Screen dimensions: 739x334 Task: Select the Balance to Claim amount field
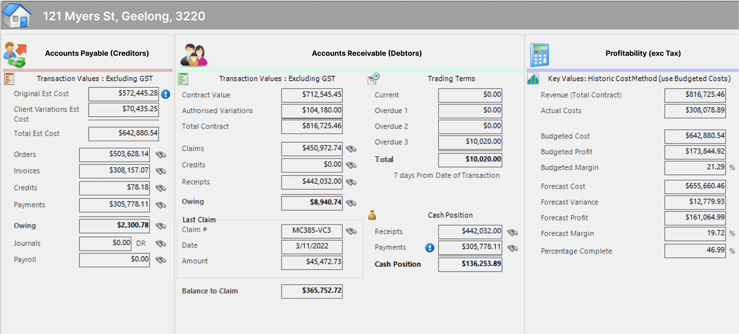point(312,291)
